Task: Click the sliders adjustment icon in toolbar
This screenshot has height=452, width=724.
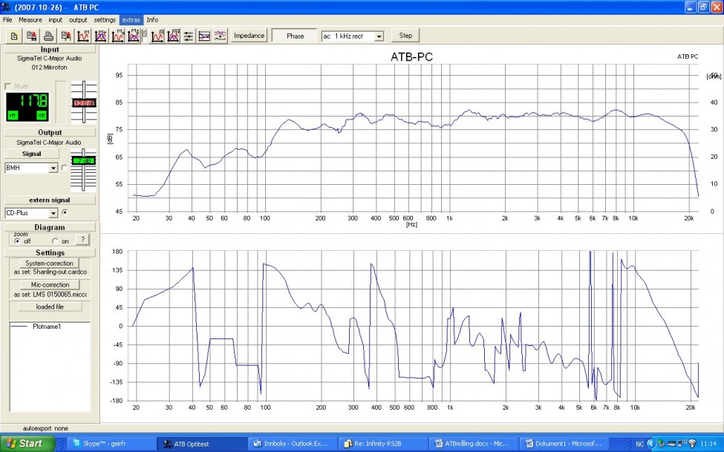Action: click(x=189, y=36)
